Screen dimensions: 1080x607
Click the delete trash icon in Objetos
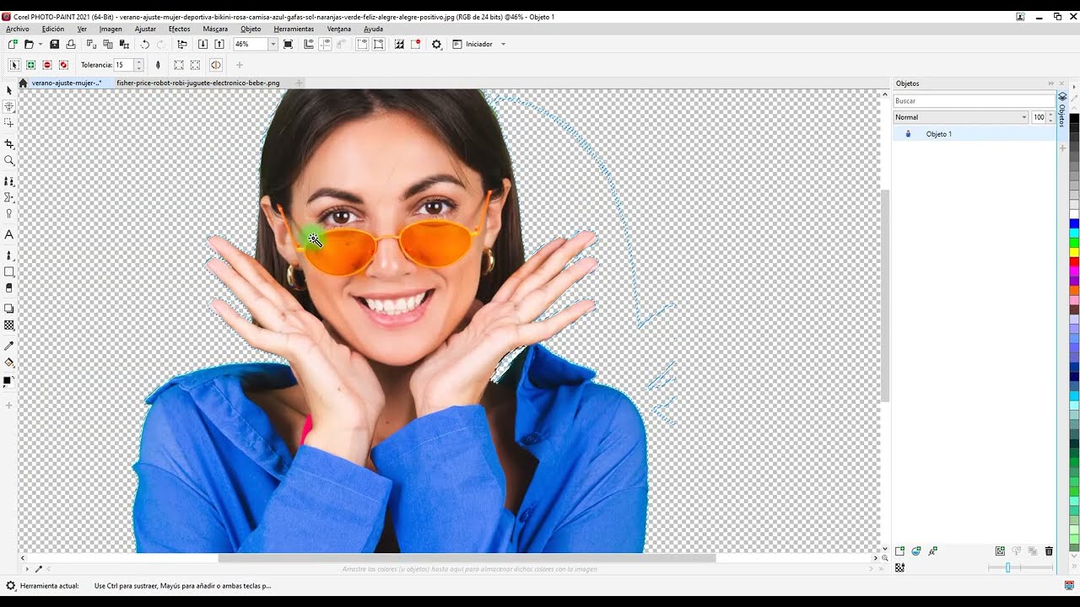[x=1049, y=551]
